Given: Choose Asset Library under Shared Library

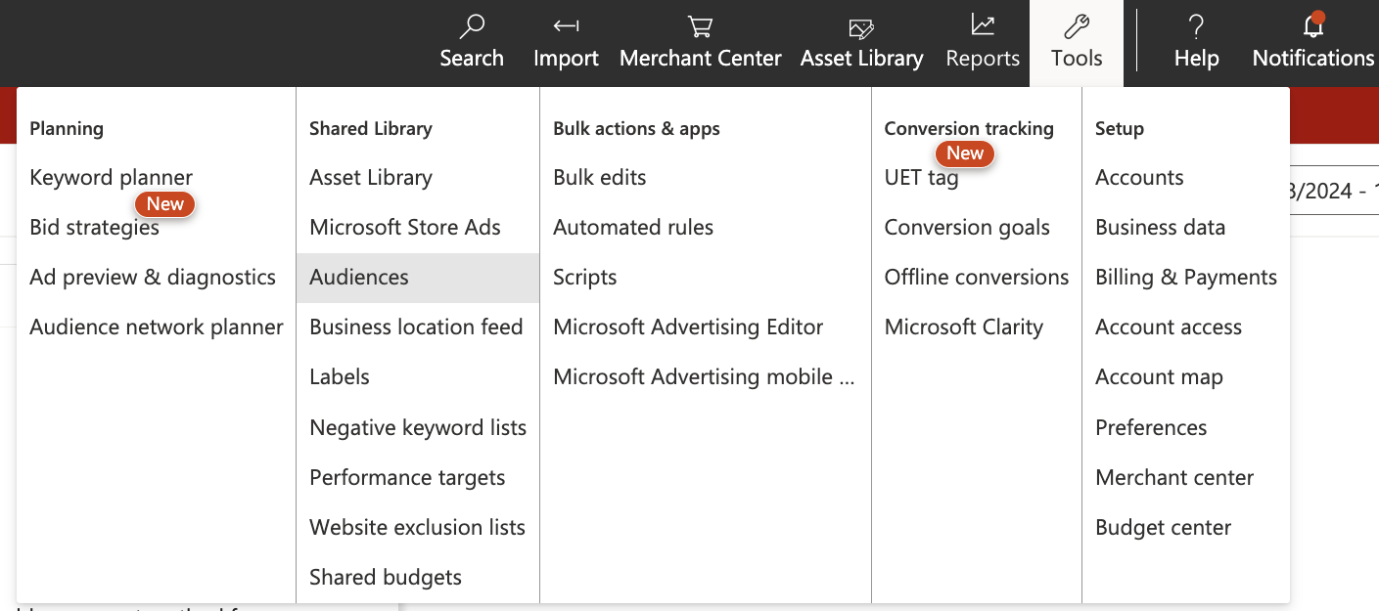Looking at the screenshot, I should [x=371, y=177].
